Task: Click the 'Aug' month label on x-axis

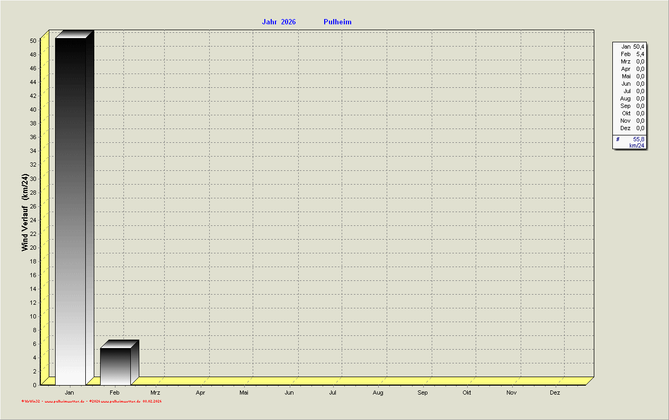Action: pos(378,393)
